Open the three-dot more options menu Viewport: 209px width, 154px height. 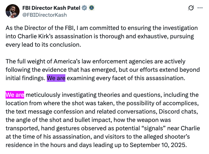click(x=200, y=8)
